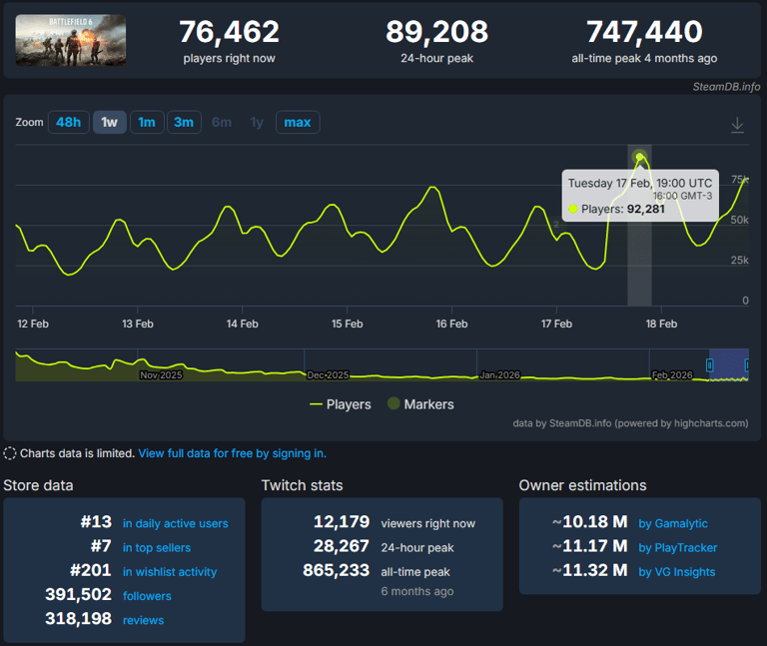767x646 pixels.
Task: Switch chart zoom to 1m
Action: tap(147, 122)
